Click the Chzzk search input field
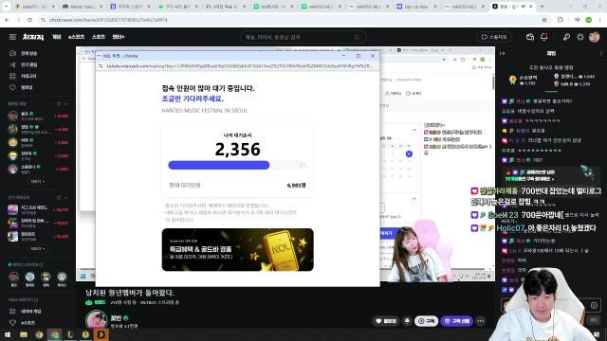This screenshot has width=607, height=341. coord(298,37)
